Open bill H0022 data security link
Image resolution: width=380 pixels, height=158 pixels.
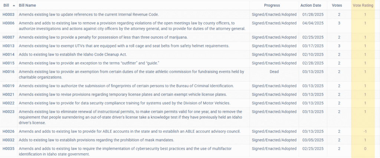click(8, 103)
